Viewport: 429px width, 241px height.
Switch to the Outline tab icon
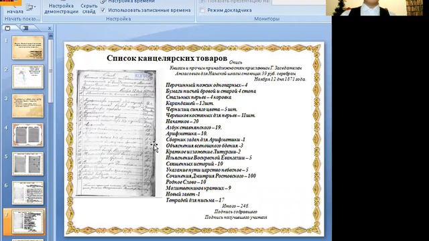coord(26,28)
